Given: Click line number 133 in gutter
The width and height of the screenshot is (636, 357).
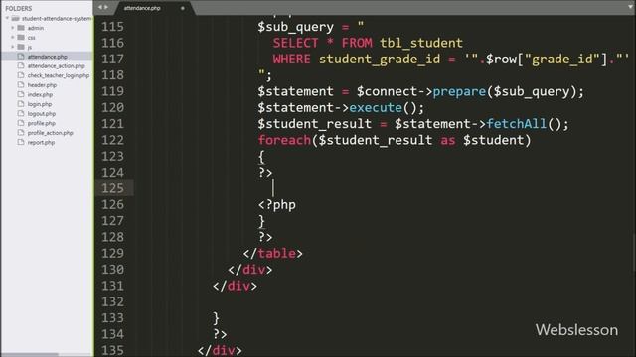Looking at the screenshot, I should 112,318.
